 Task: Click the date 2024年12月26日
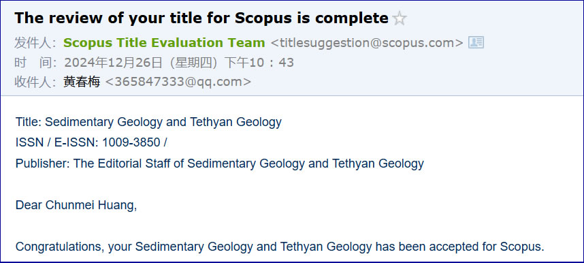pos(114,62)
